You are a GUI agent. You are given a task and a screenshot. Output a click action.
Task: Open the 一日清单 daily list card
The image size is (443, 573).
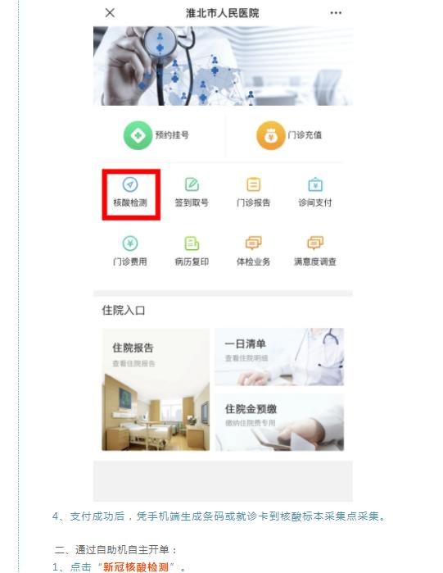[x=279, y=357]
